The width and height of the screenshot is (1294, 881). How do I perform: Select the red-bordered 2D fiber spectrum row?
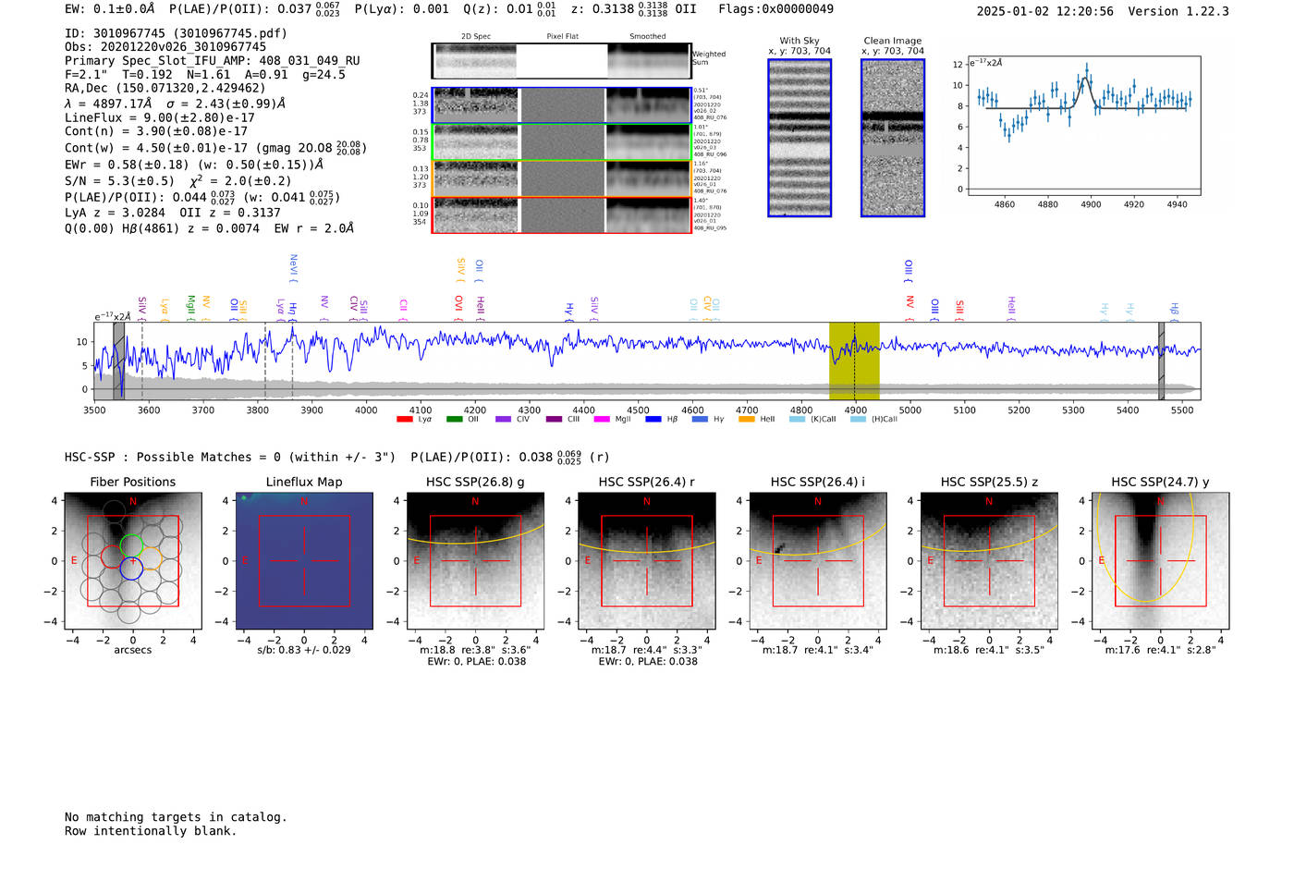pyautogui.click(x=561, y=214)
